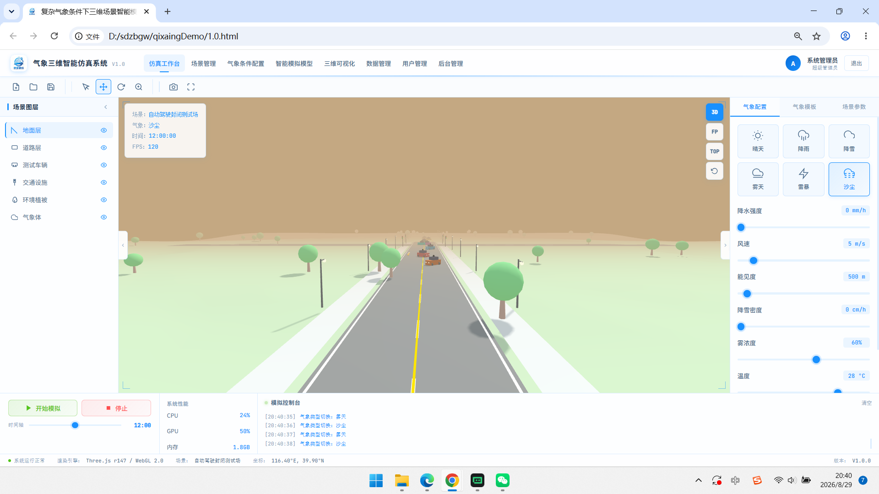Image resolution: width=879 pixels, height=494 pixels.
Task: Choose the 降雪 snow weather card
Action: 849,141
